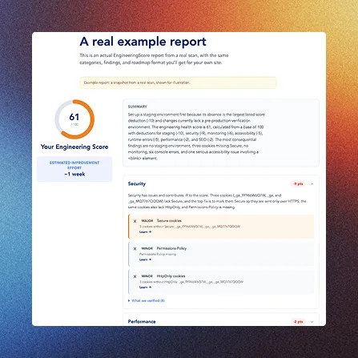Viewport: 358px width, 358px height.
Task: Collapse the Security section chevron
Action: [x=312, y=184]
